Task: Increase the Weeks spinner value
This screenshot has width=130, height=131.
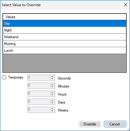Action: [x=52, y=108]
